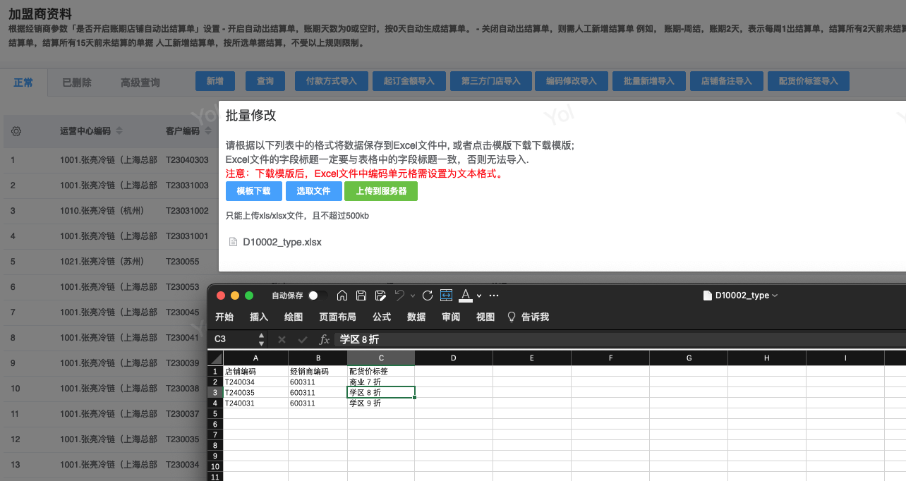
Task: Open the D10002_type title dropdown chevron
Action: coord(775,296)
